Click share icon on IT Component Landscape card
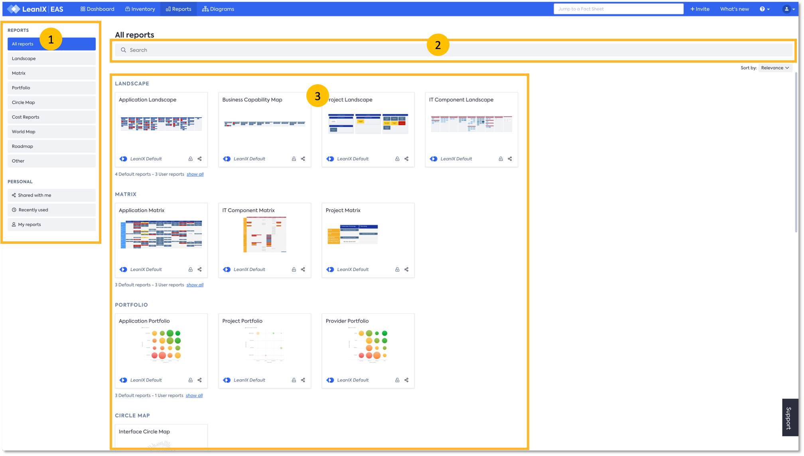 (x=510, y=159)
